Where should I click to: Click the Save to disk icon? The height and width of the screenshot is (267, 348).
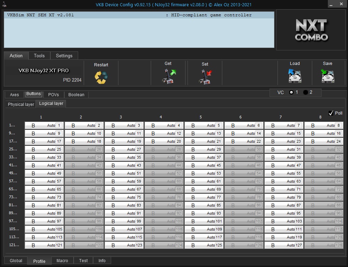coord(328,76)
